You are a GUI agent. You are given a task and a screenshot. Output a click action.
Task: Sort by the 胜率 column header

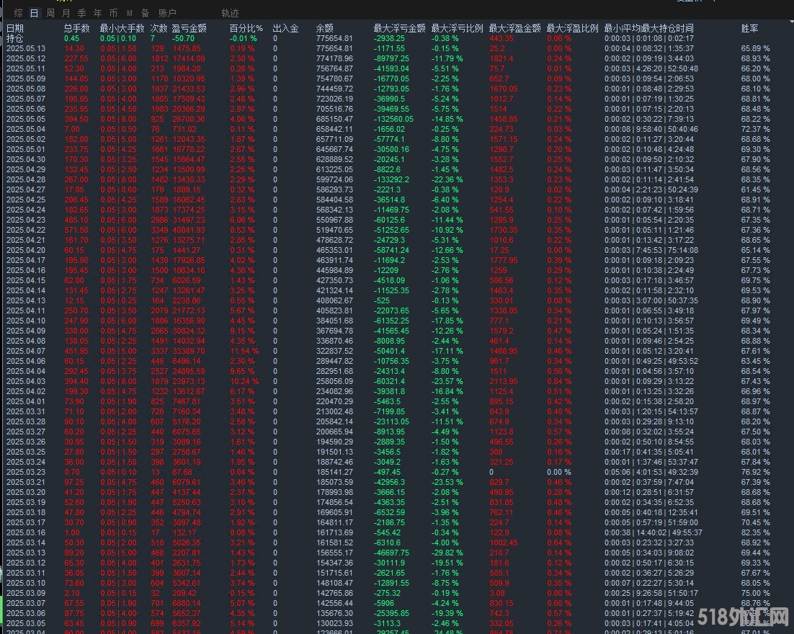[x=750, y=28]
